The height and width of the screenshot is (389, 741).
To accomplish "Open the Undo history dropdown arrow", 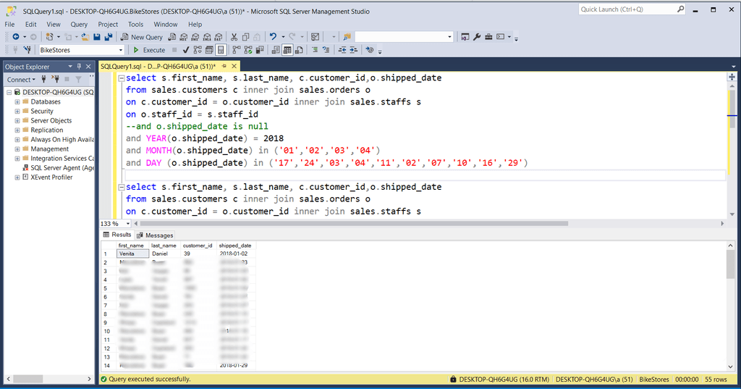I will [283, 37].
